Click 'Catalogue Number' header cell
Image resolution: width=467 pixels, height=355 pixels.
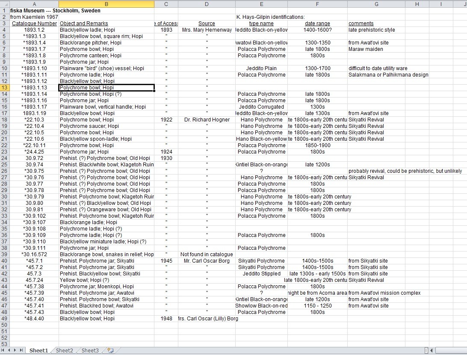[34, 24]
